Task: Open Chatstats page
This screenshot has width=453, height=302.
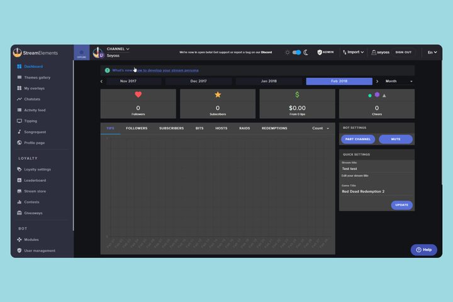Action: (x=28, y=99)
